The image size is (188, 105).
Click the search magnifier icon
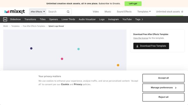68,12
